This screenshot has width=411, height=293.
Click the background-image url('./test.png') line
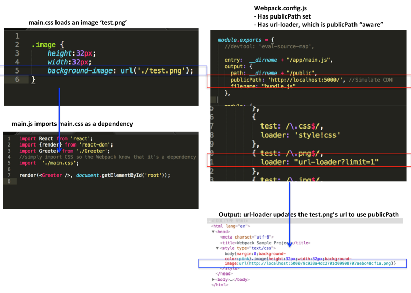(120, 70)
